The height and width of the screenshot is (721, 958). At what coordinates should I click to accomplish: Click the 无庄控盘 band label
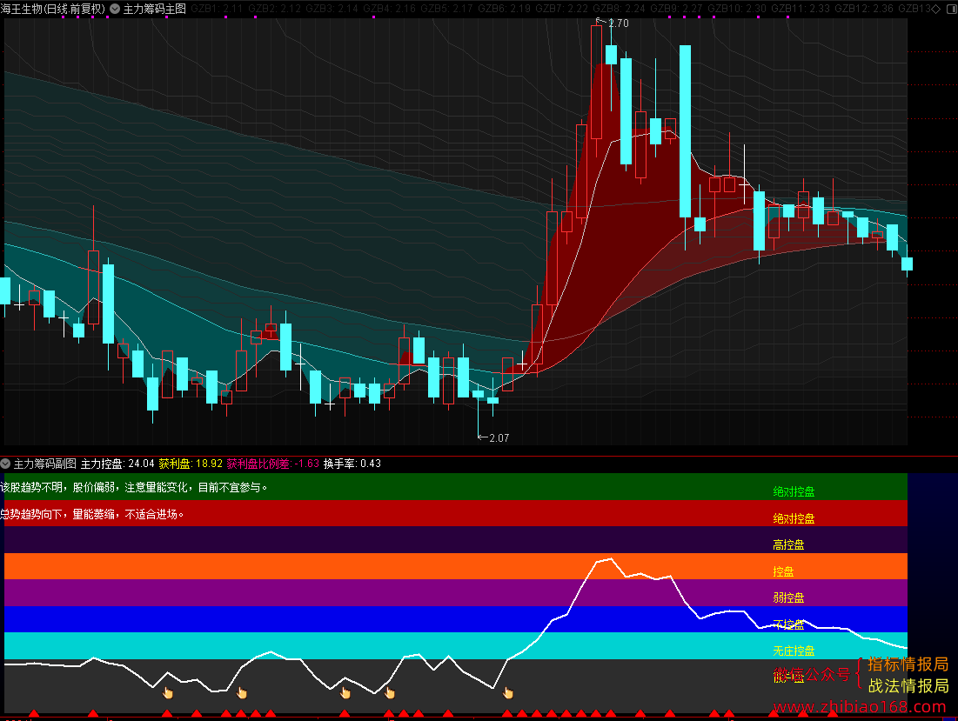pos(794,651)
